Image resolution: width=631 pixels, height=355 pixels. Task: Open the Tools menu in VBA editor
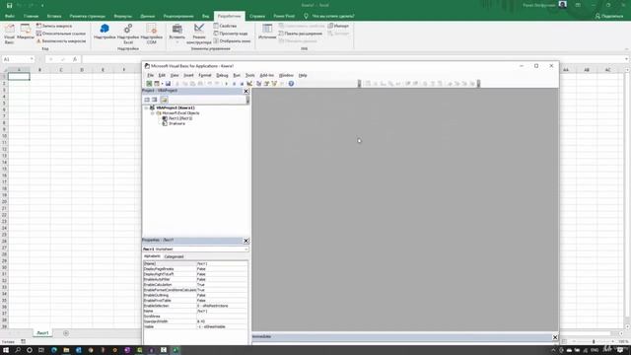tap(249, 75)
